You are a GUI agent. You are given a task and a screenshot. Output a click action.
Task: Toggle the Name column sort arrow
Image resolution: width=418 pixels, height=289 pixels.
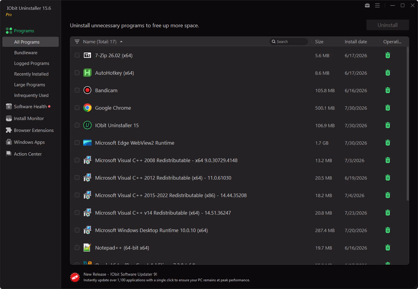point(121,42)
